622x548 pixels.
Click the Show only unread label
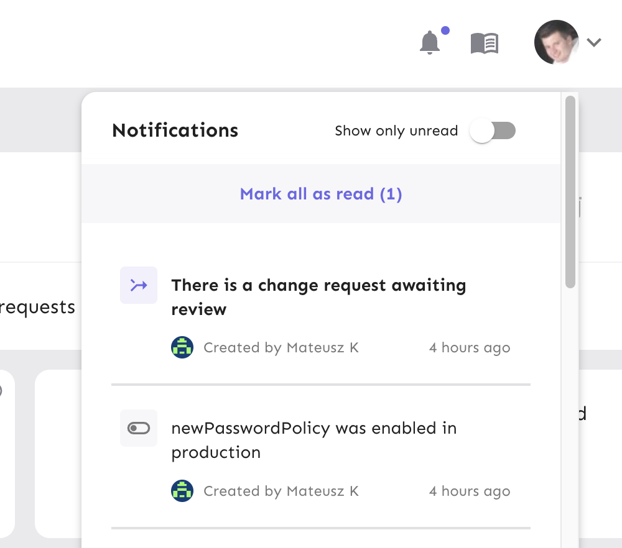point(396,131)
